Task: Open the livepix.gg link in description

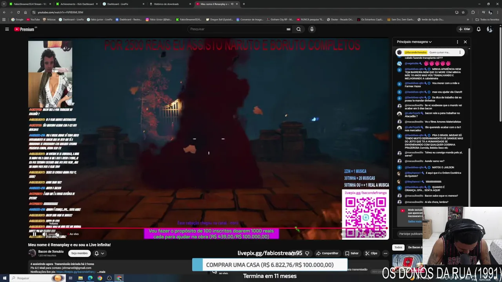Action: [x=76, y=271]
